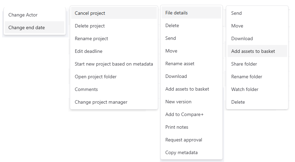Choose Add to Compare+ option
The height and width of the screenshot is (162, 295).
pyautogui.click(x=184, y=114)
